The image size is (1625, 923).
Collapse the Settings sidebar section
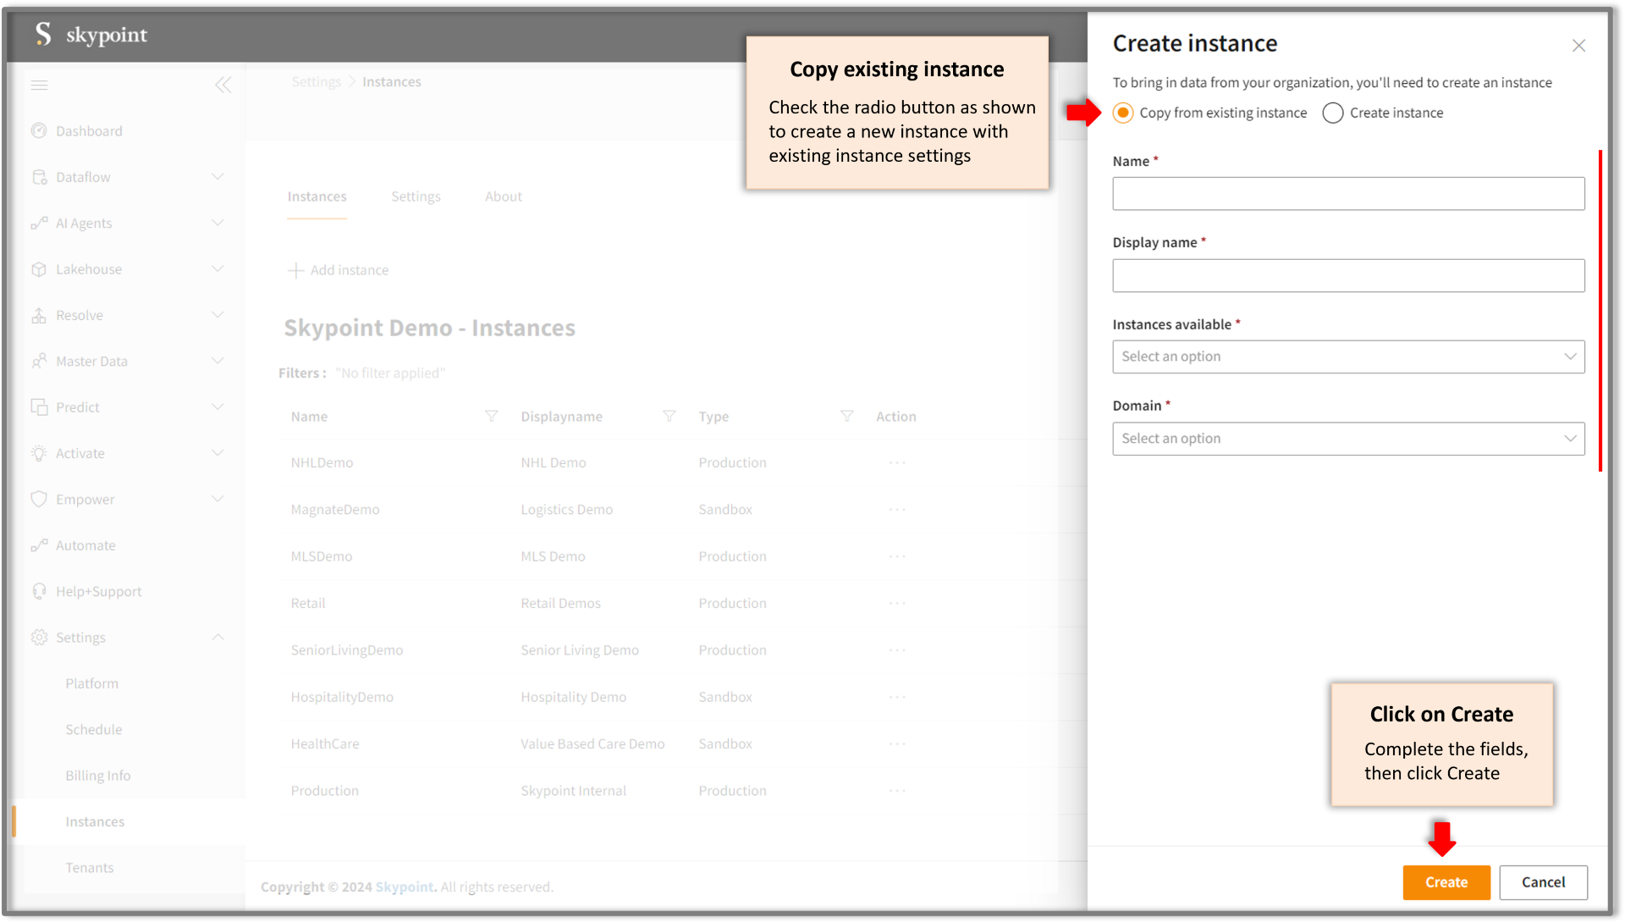[218, 637]
